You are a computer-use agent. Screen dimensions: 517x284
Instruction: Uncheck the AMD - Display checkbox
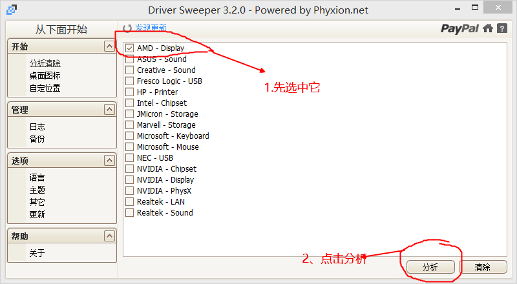(130, 48)
